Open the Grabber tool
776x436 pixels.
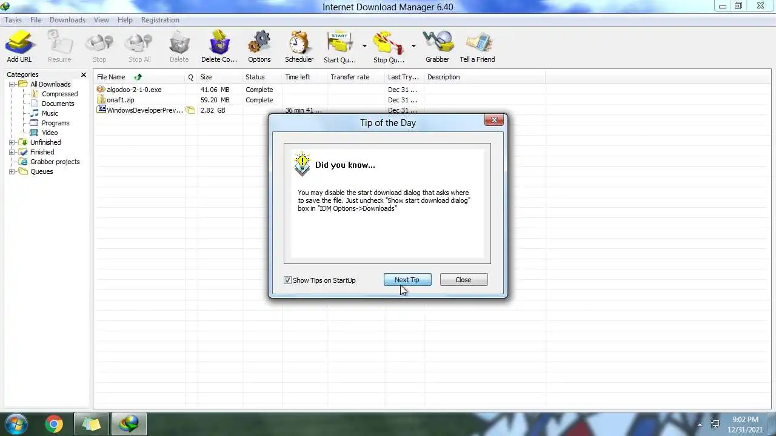coord(437,47)
